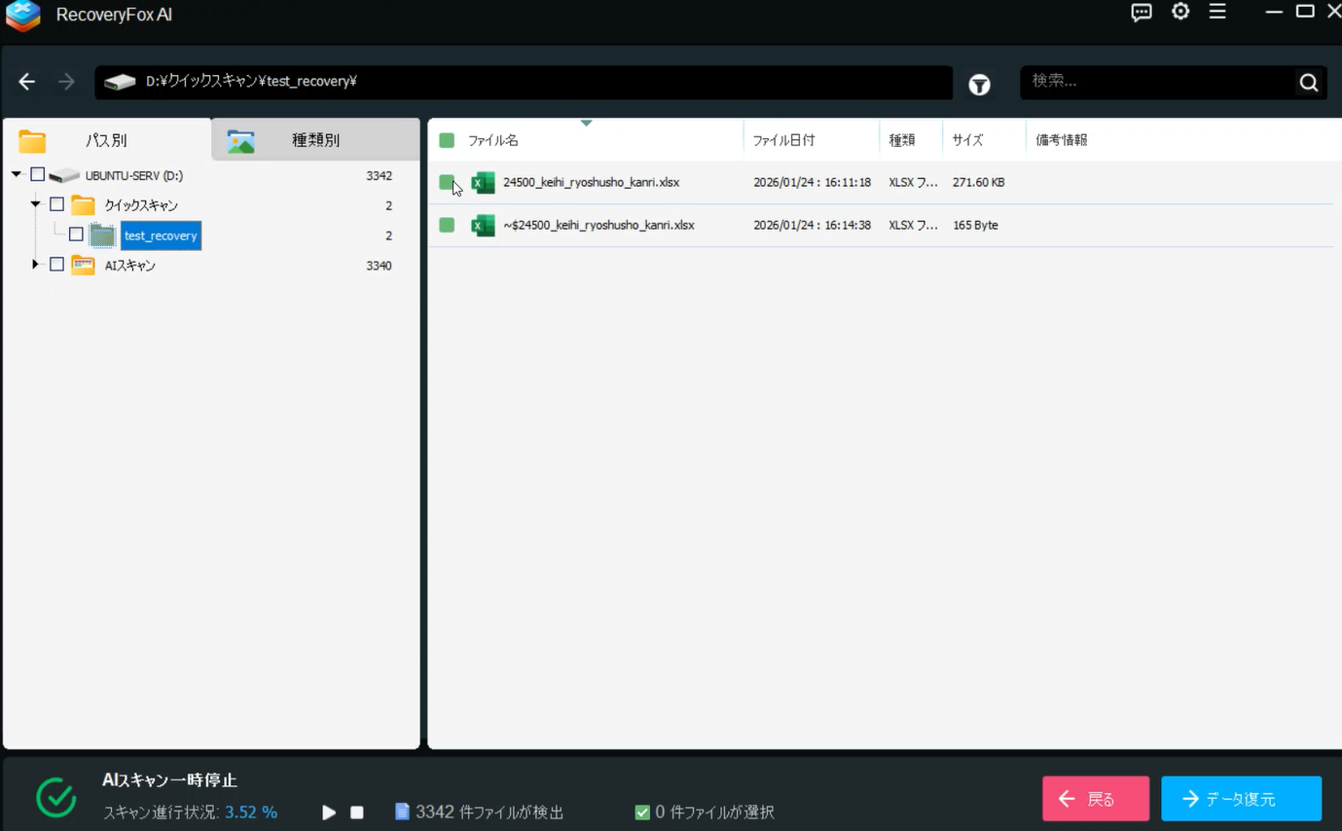Resume the scan with the play button
This screenshot has height=831, width=1342.
pyautogui.click(x=329, y=813)
